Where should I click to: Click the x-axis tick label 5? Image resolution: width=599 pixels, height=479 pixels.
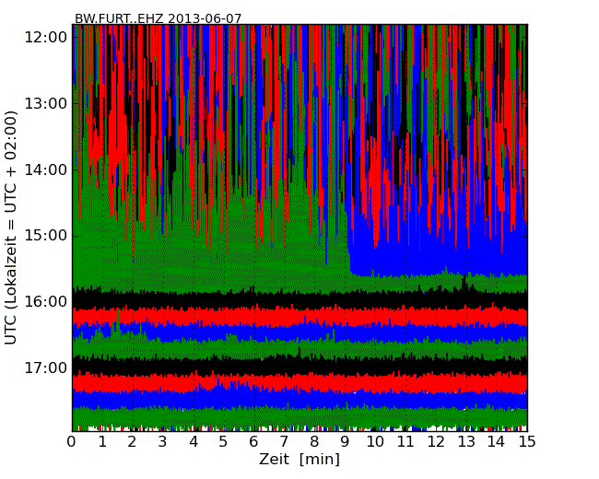[224, 442]
